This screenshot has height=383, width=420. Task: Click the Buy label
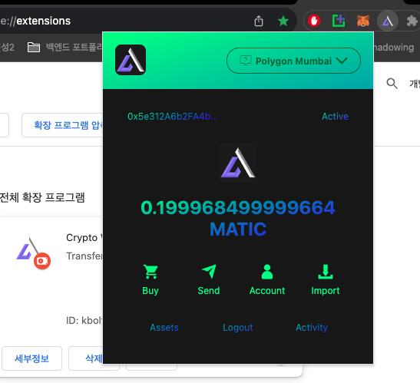point(150,291)
